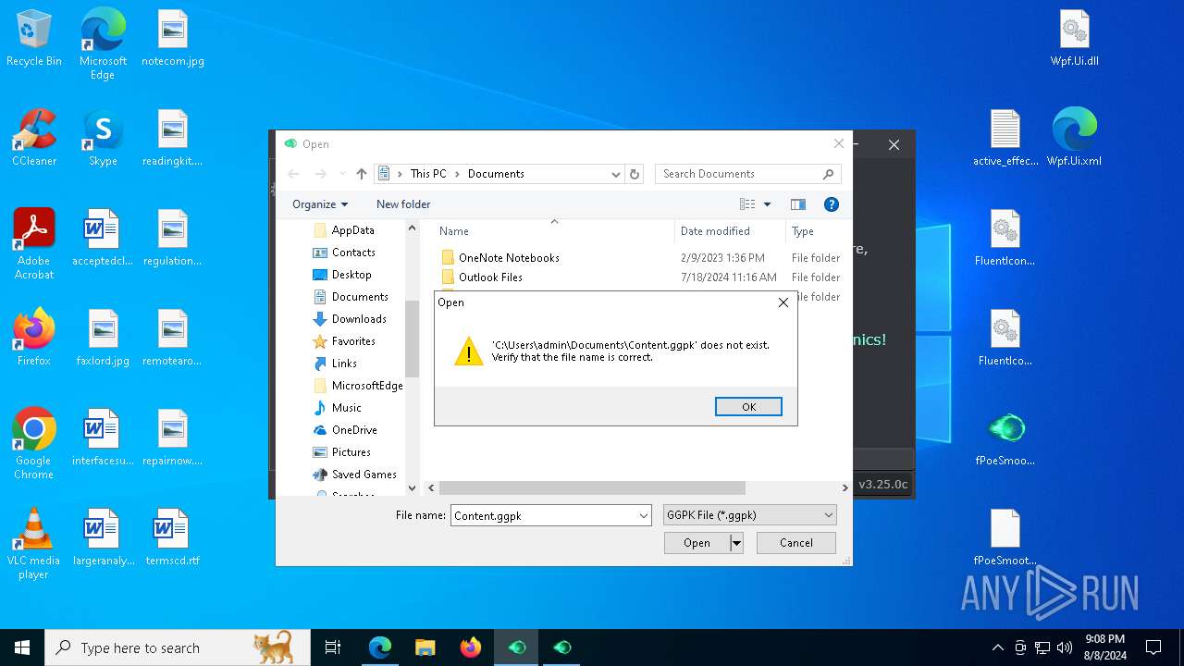Click This PC in the address breadcrumb
The height and width of the screenshot is (666, 1184).
click(x=428, y=174)
